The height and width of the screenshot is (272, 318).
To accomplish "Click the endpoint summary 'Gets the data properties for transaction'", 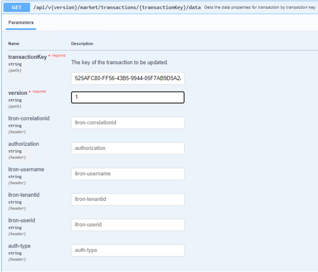I will point(260,7).
